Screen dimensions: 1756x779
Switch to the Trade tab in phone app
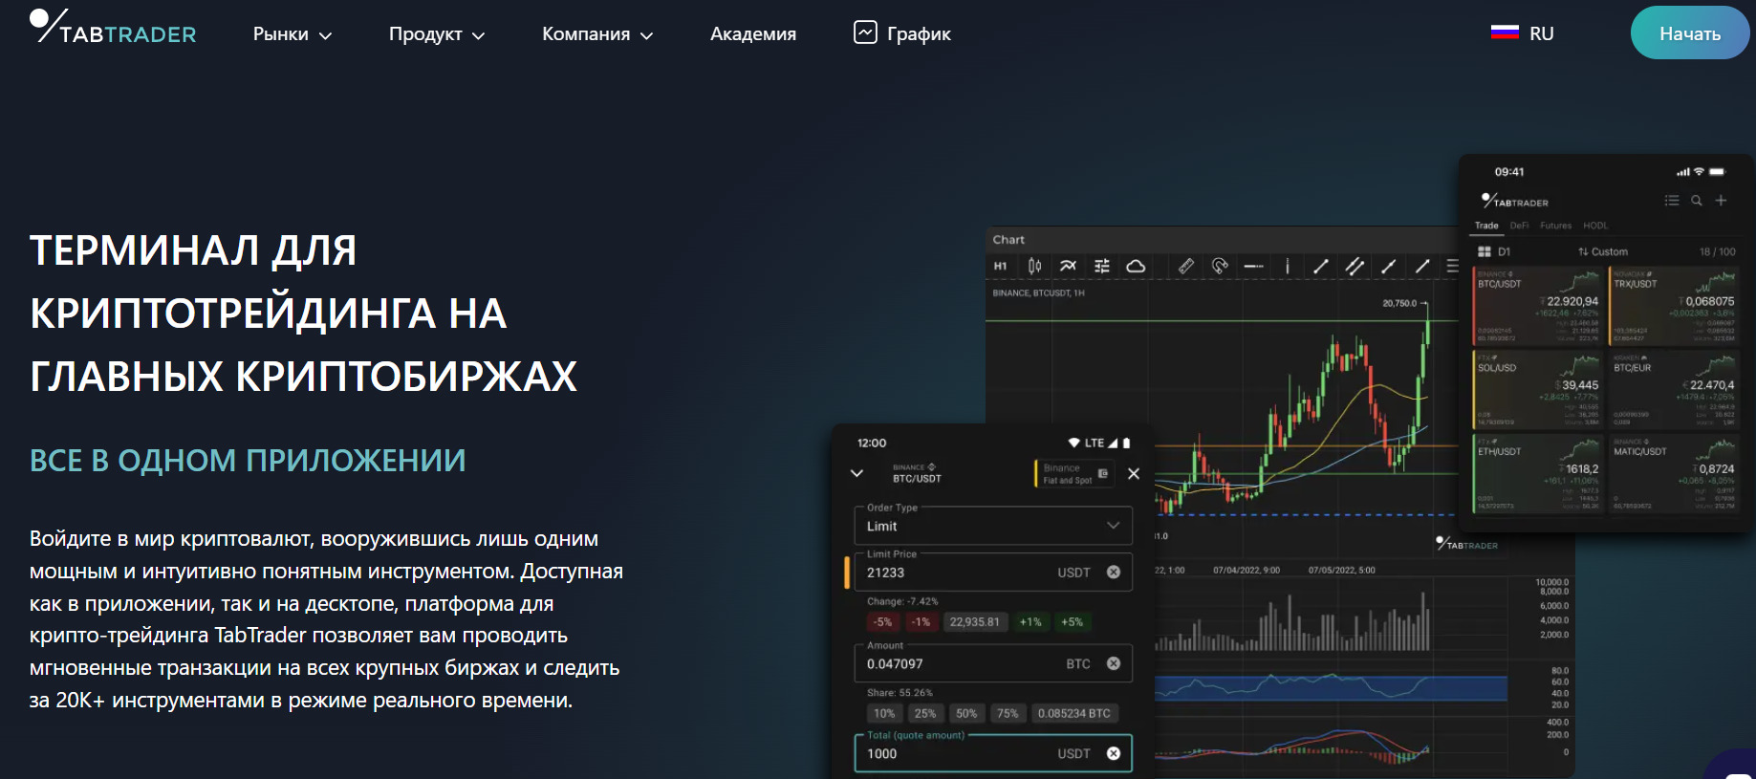pyautogui.click(x=1486, y=226)
